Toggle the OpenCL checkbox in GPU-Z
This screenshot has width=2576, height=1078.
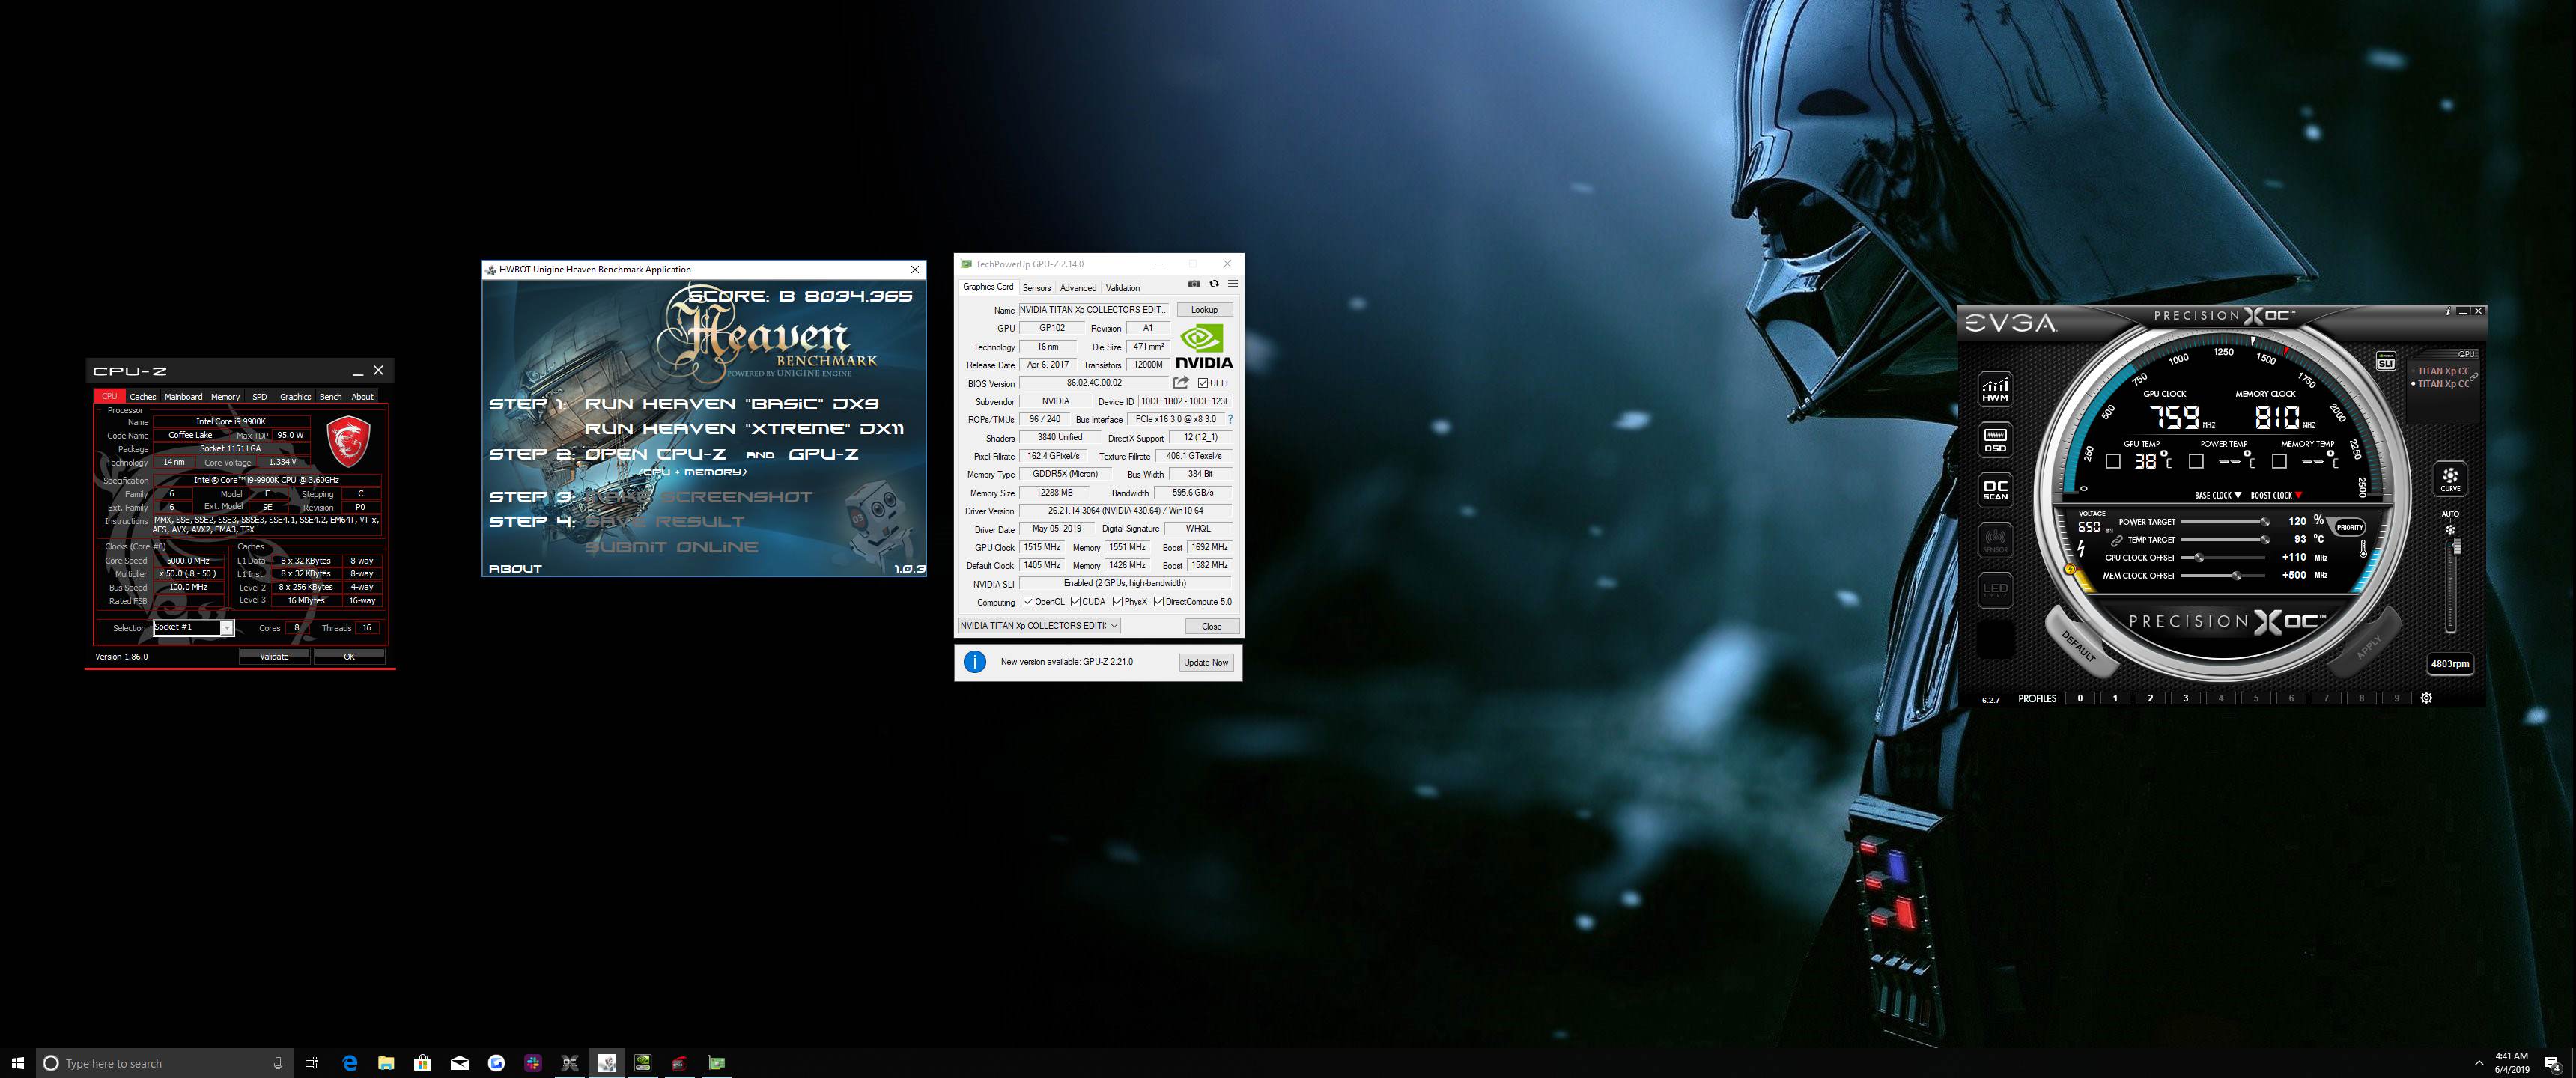point(1028,602)
